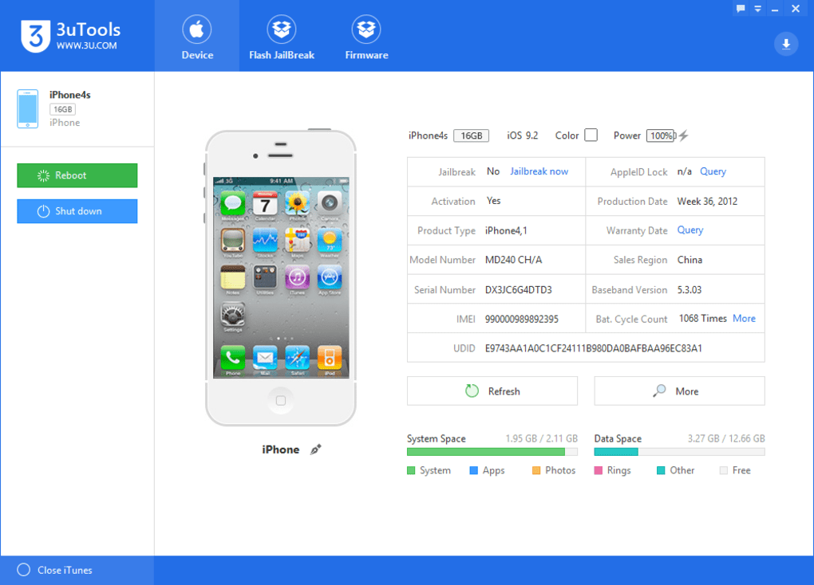This screenshot has width=814, height=585.
Task: Click the Firmware box icon
Action: 366,29
